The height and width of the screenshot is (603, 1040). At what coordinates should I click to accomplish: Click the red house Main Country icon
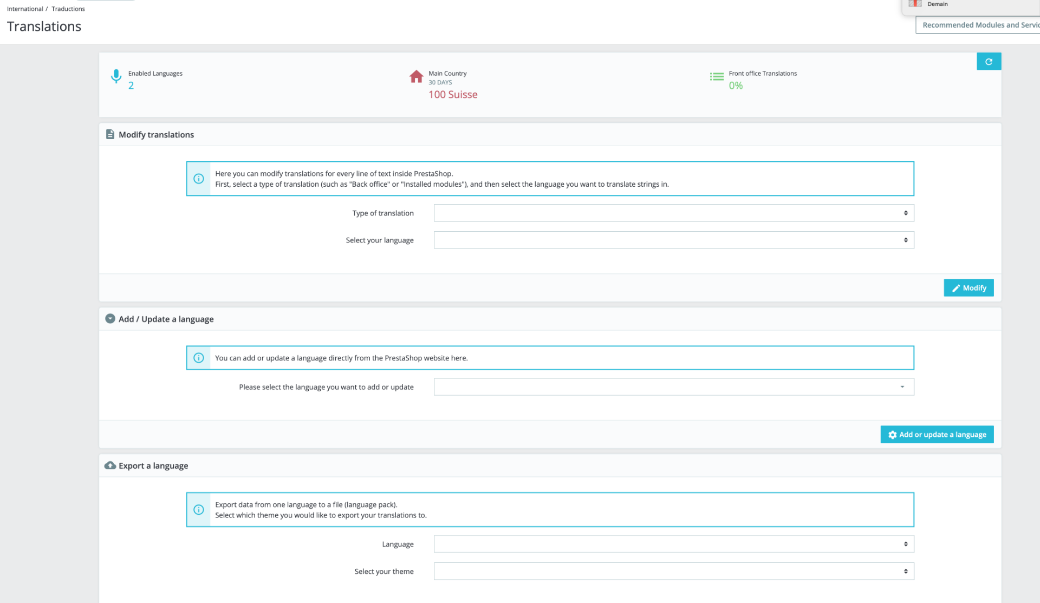(416, 76)
